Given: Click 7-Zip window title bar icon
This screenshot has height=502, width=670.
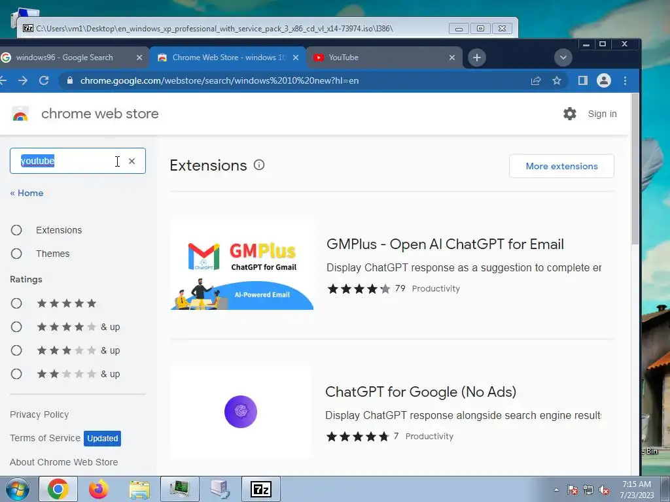Looking at the screenshot, I should 28,28.
